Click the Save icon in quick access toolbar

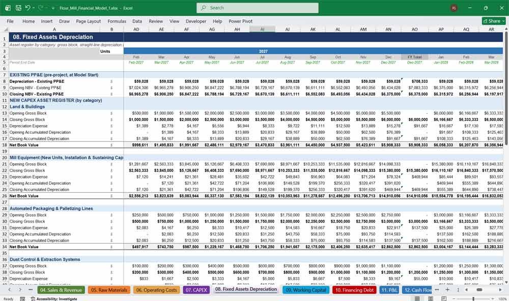pos(18,8)
